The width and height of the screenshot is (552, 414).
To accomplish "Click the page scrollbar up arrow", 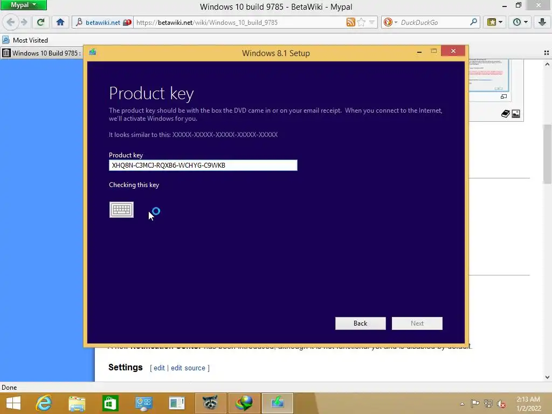I will coord(547,64).
